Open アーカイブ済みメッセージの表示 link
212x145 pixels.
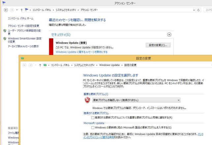tap(23, 46)
